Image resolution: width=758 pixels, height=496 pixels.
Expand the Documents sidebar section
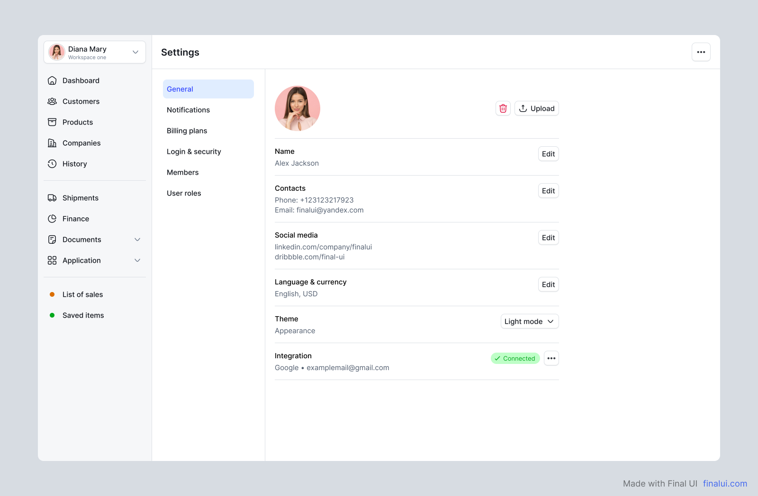pyautogui.click(x=137, y=239)
